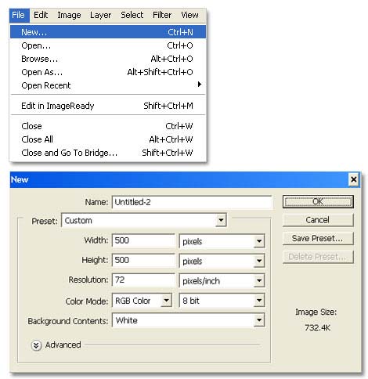Image resolution: width=368 pixels, height=379 pixels.
Task: Click into the Name field Untitled-2
Action: coord(192,202)
